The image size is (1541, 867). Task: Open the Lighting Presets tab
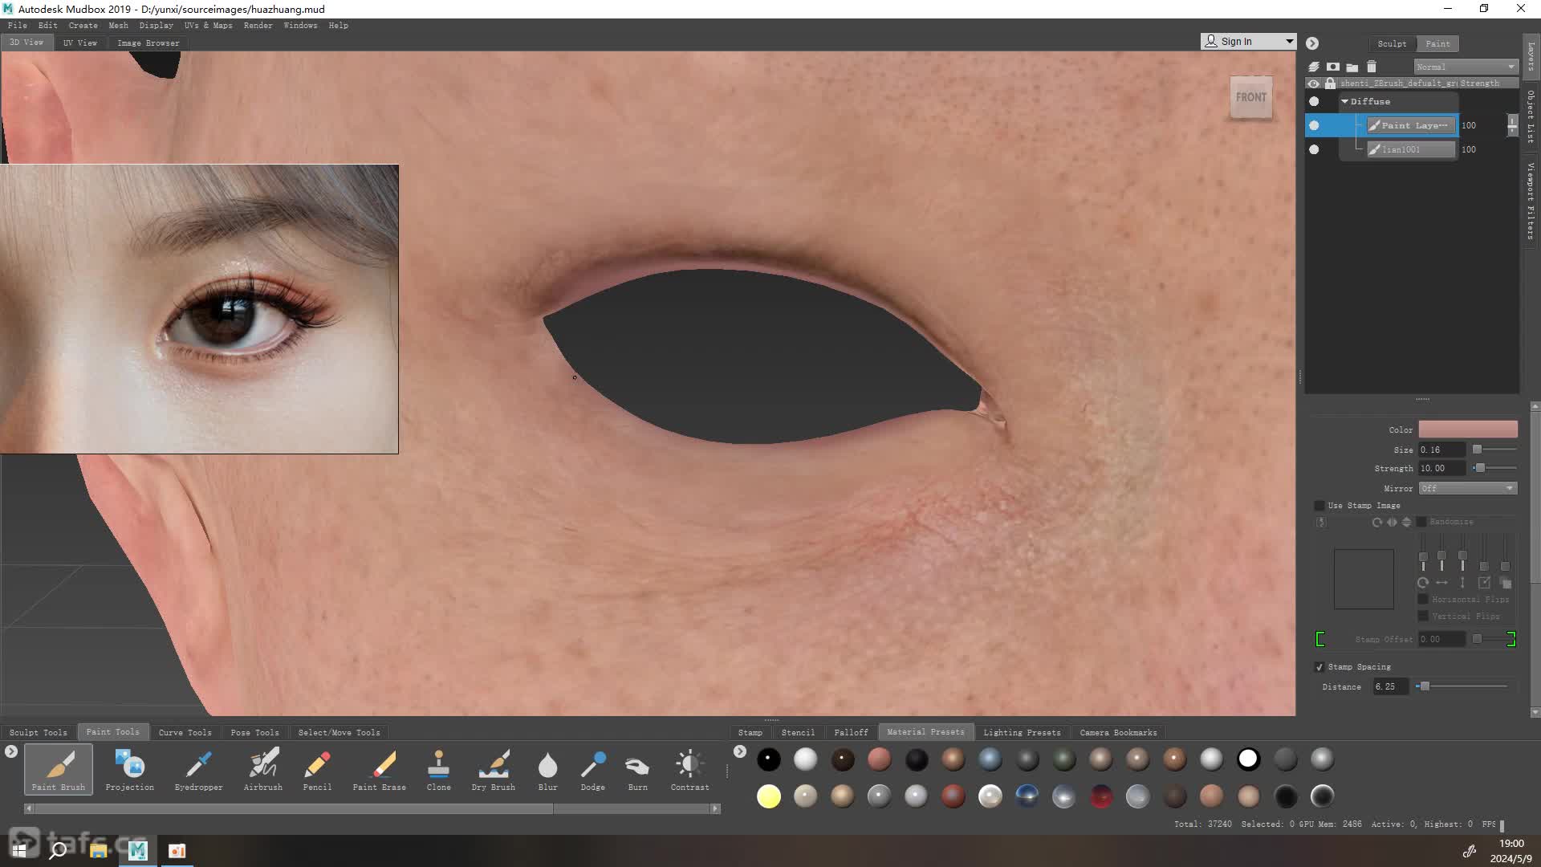(1022, 732)
